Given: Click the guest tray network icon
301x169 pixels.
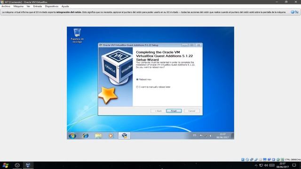Looking at the screenshot, I should point(206,136).
